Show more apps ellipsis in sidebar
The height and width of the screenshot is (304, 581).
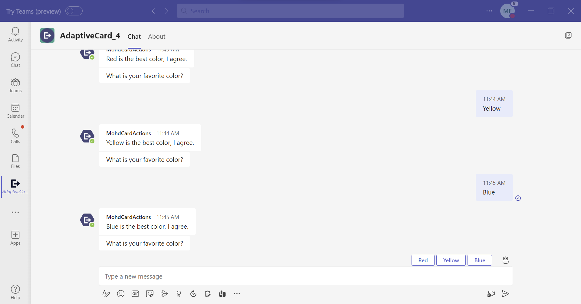(x=15, y=212)
